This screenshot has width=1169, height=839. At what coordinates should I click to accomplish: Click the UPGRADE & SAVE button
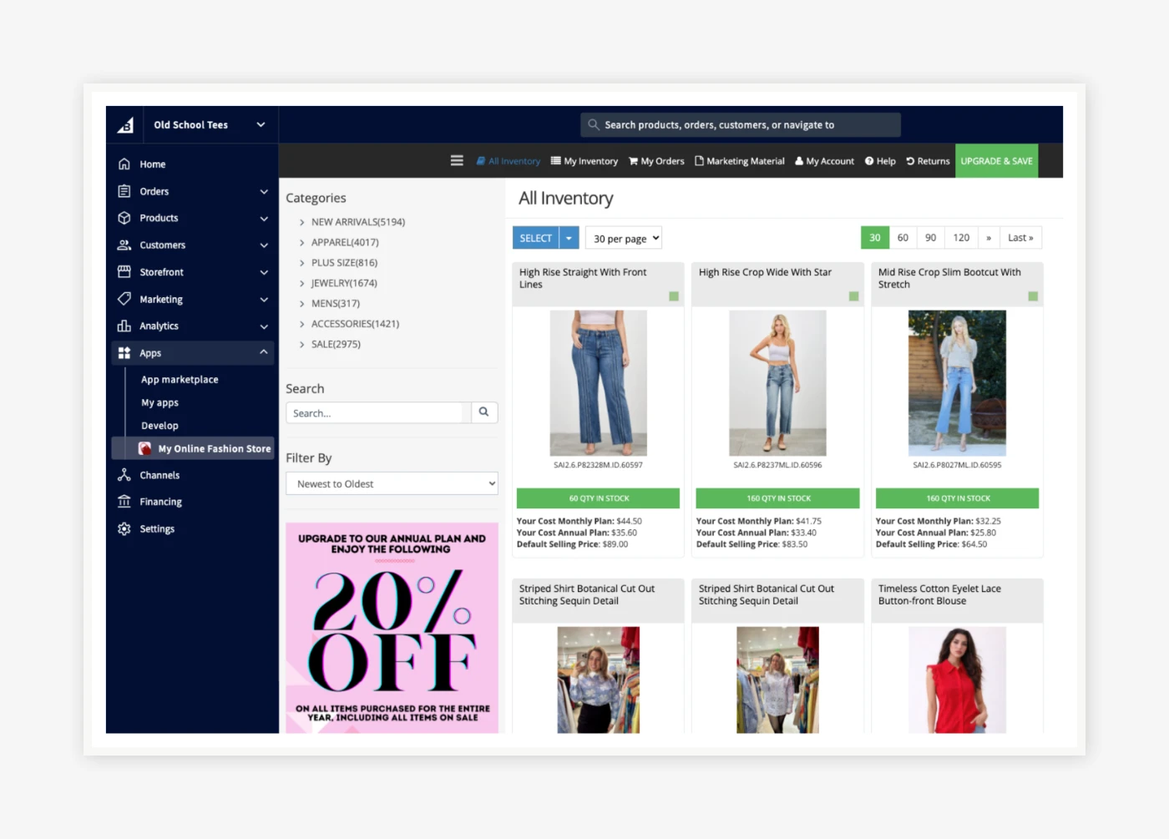click(x=996, y=161)
